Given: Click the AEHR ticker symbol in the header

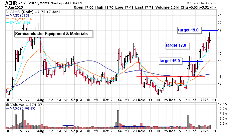Looking at the screenshot, I should click(x=11, y=3).
